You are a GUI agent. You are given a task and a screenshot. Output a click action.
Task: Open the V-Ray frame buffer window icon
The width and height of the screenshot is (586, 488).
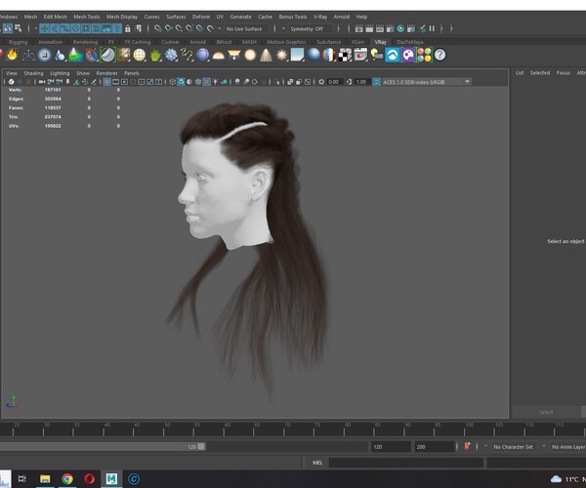360,55
